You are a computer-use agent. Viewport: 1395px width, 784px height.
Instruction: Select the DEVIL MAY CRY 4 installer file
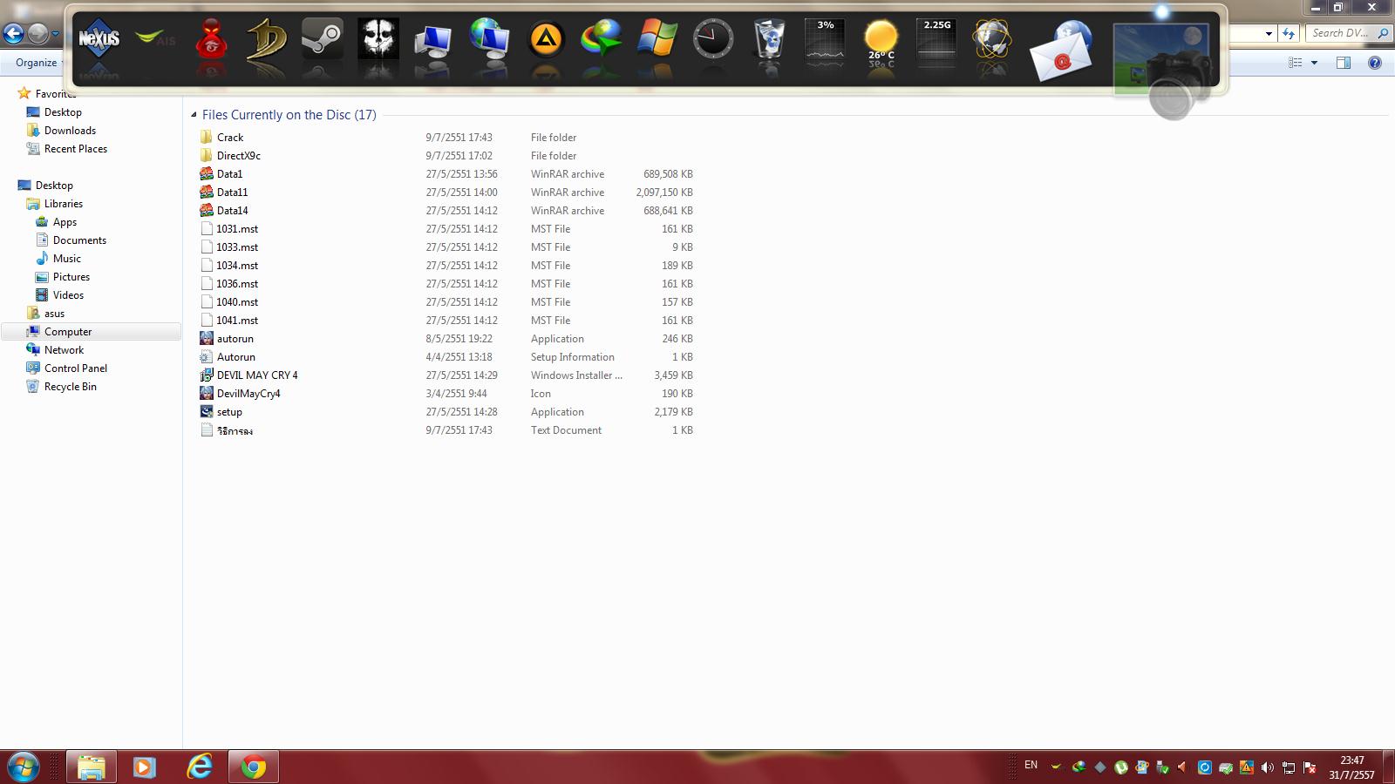[x=256, y=375]
